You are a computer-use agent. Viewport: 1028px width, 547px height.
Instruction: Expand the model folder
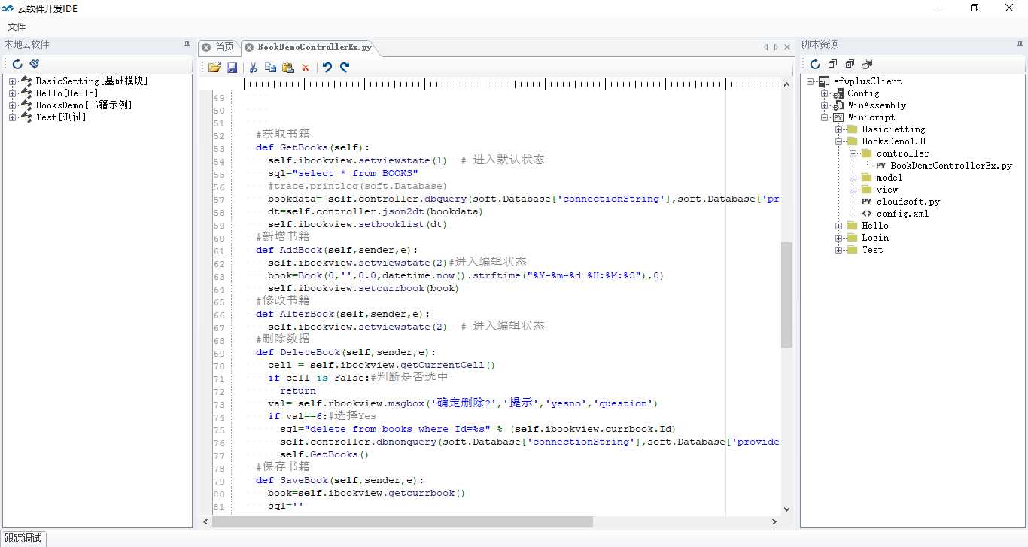853,178
